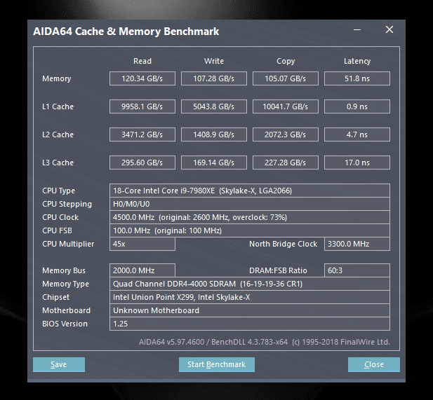Click the BIOS Version label
This screenshot has height=400, width=433.
pos(65,324)
